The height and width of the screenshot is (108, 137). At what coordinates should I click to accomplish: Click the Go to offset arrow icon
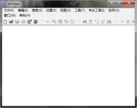coord(121,22)
